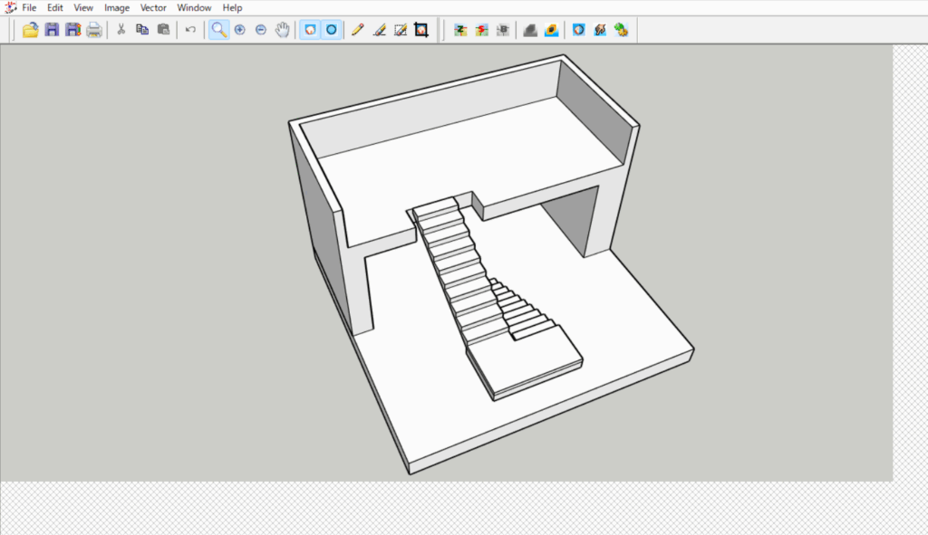Select the magnifying glass Zoom tool
The height and width of the screenshot is (535, 928).
coord(219,30)
